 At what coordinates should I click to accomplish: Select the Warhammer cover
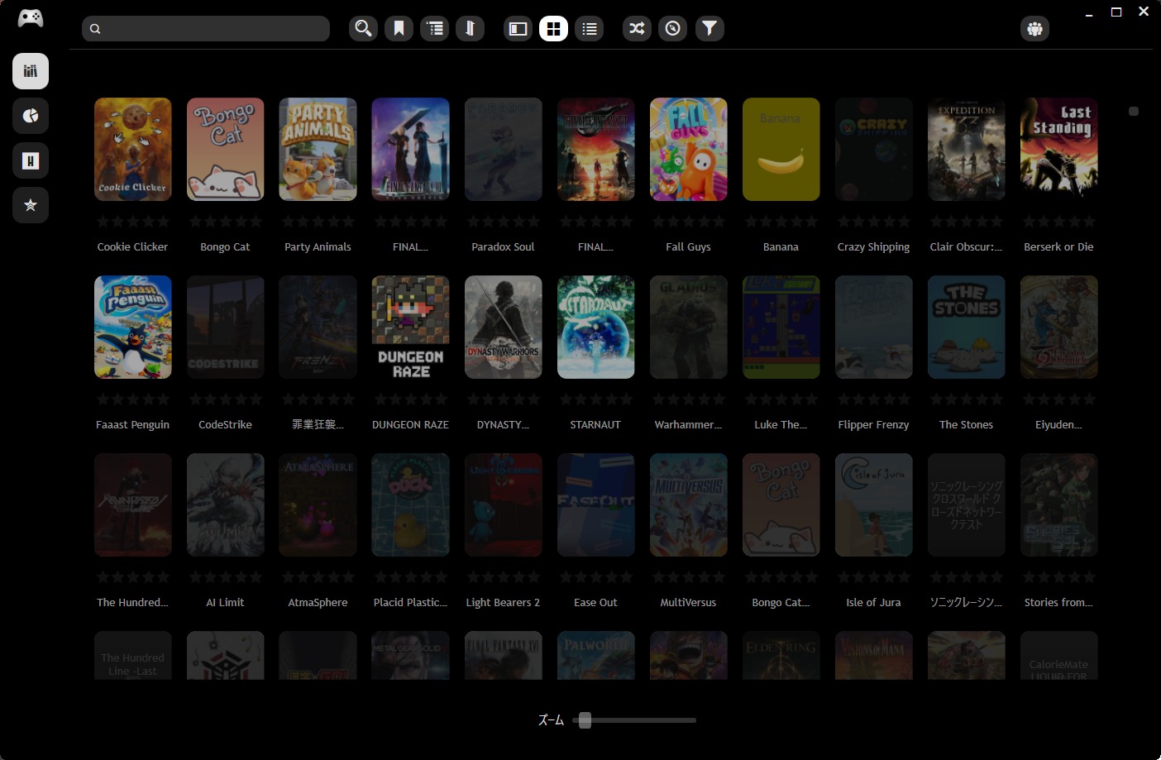[688, 327]
